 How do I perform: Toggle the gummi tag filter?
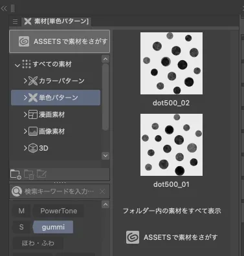(x=53, y=227)
